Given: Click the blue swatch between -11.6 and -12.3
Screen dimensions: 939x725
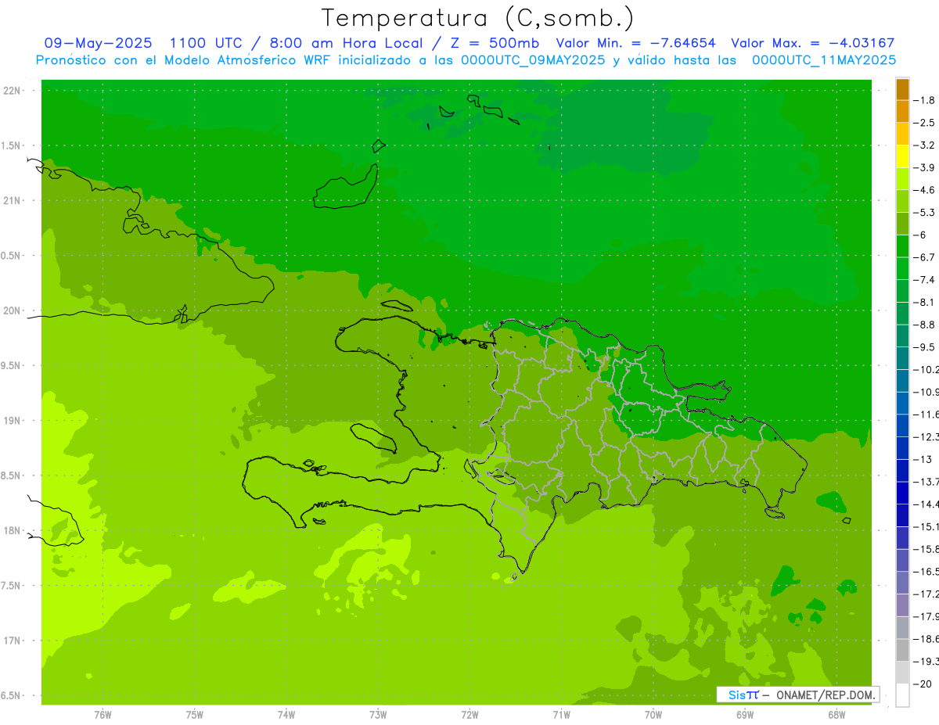Looking at the screenshot, I should pos(902,425).
